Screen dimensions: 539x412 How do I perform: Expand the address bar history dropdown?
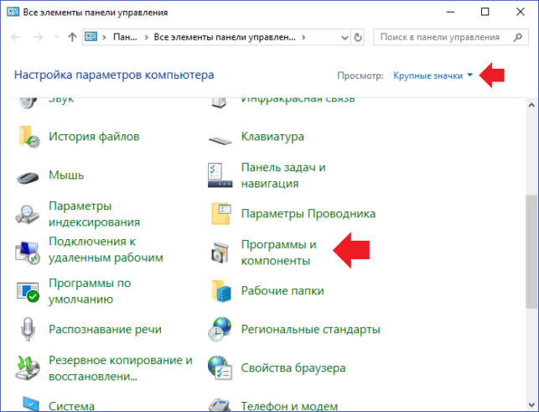pos(345,37)
